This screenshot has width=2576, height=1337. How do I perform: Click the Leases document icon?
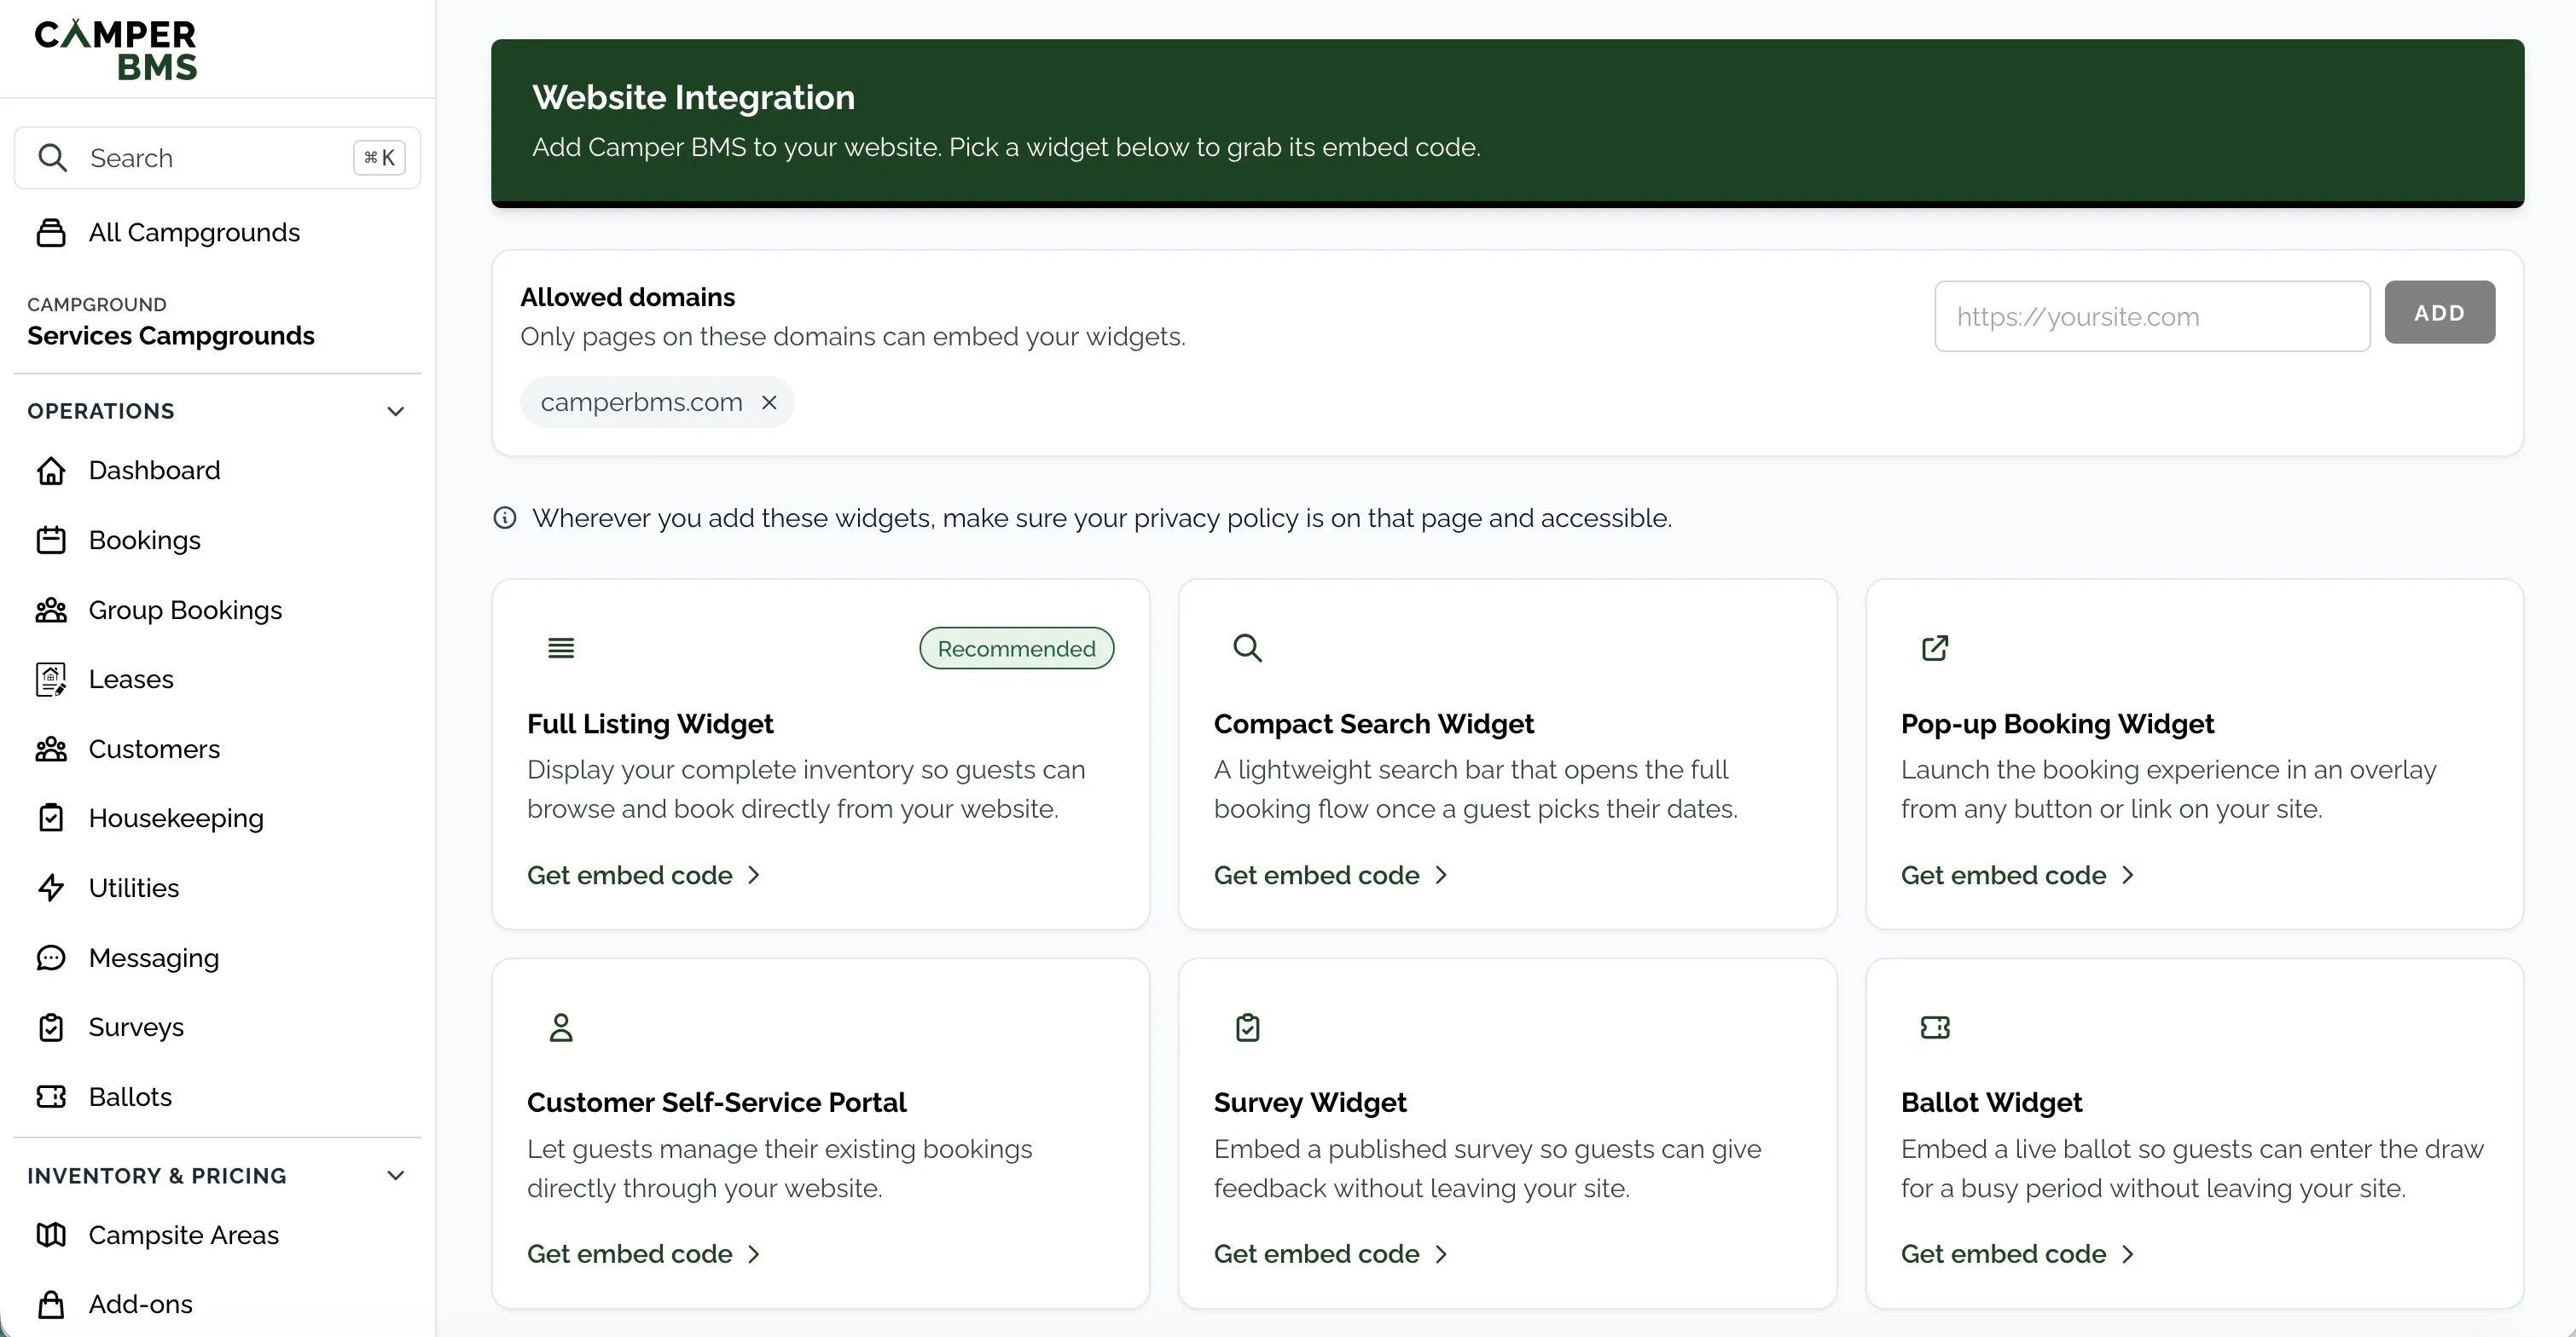coord(51,680)
